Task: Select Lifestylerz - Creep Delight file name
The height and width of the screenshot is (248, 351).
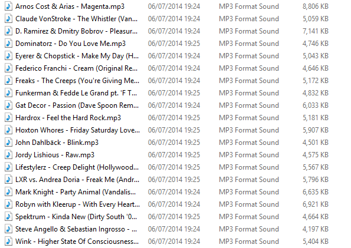Action: point(77,167)
